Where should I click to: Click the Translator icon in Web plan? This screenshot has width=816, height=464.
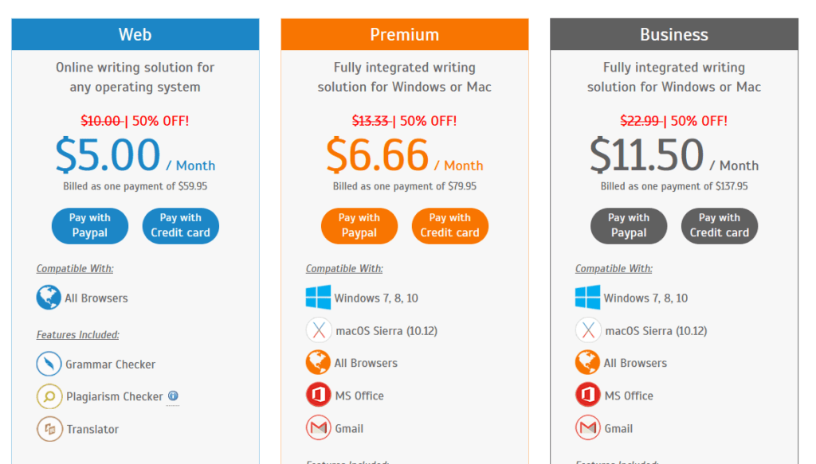49,429
